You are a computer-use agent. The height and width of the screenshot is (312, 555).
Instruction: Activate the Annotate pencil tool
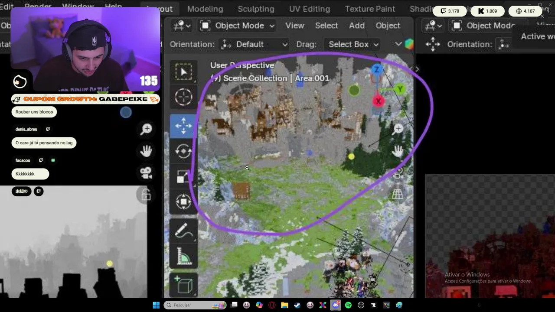(x=183, y=231)
